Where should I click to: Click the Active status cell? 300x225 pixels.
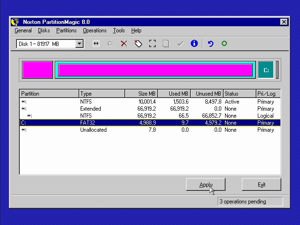(232, 102)
